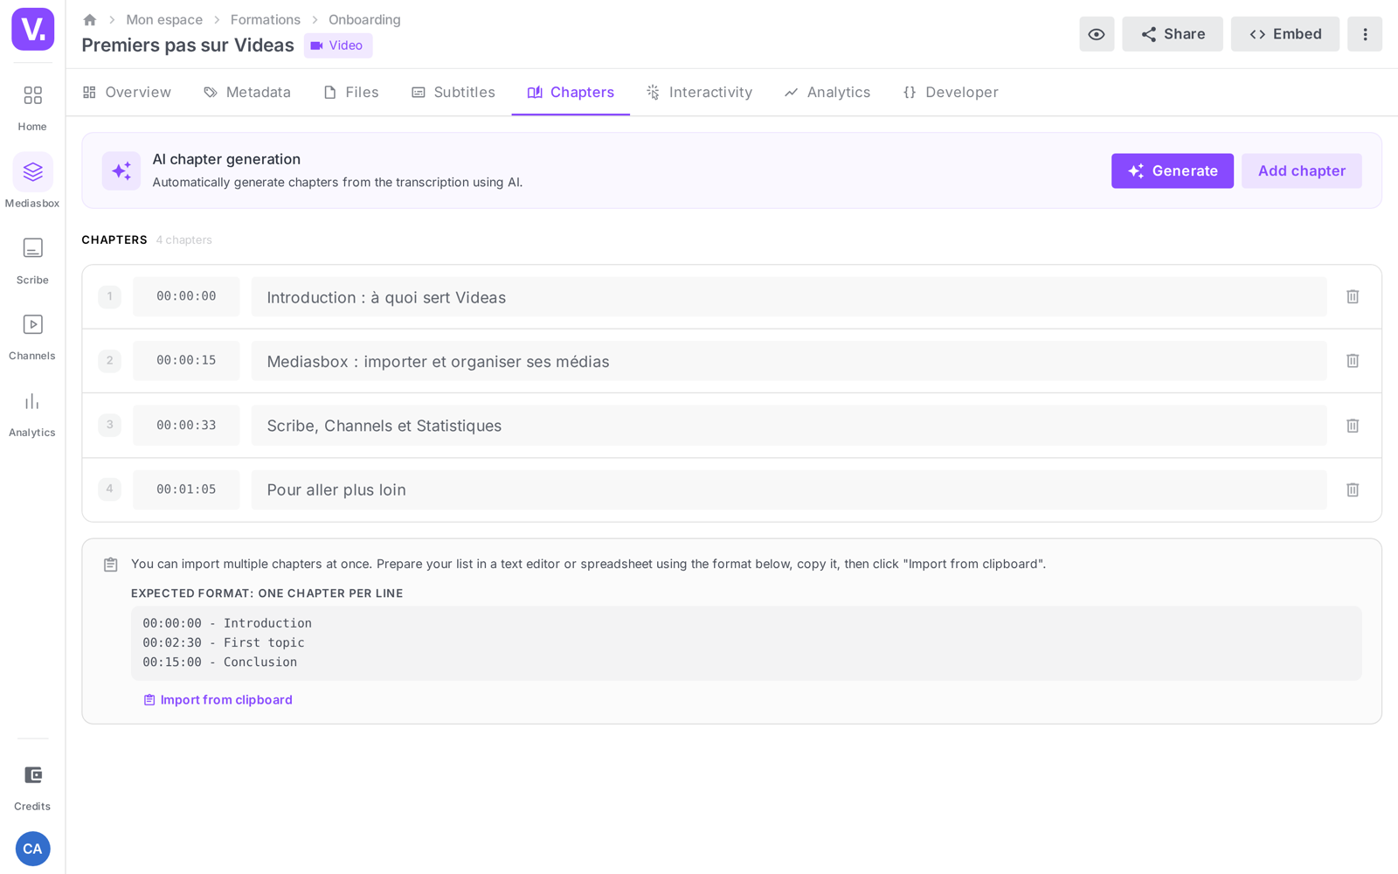
Task: Generate chapters with AI
Action: point(1173,171)
